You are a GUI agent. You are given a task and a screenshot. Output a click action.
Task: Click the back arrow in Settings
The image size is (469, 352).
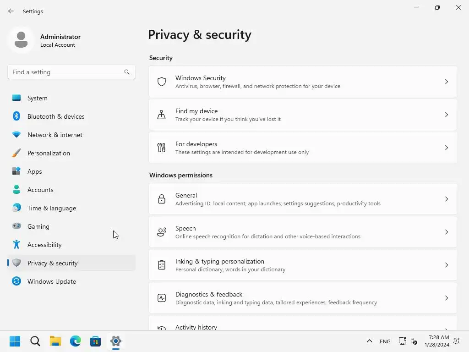point(11,11)
